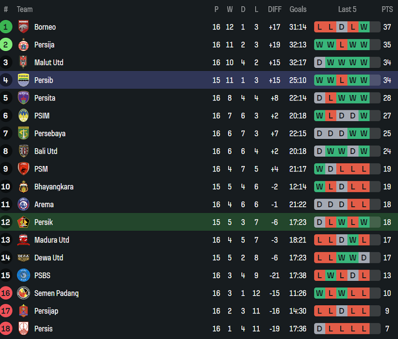
Task: Click the Goals column header
Action: point(298,9)
